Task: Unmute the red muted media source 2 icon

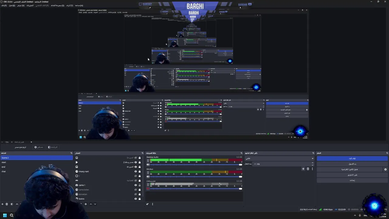Action: pyautogui.click(x=148, y=189)
